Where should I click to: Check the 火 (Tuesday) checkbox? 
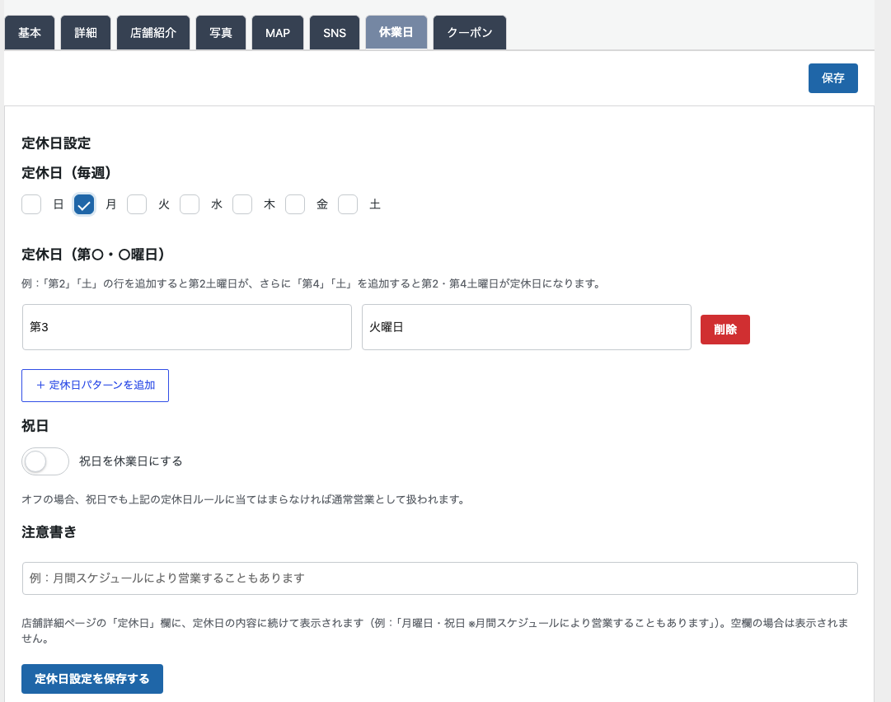(137, 204)
